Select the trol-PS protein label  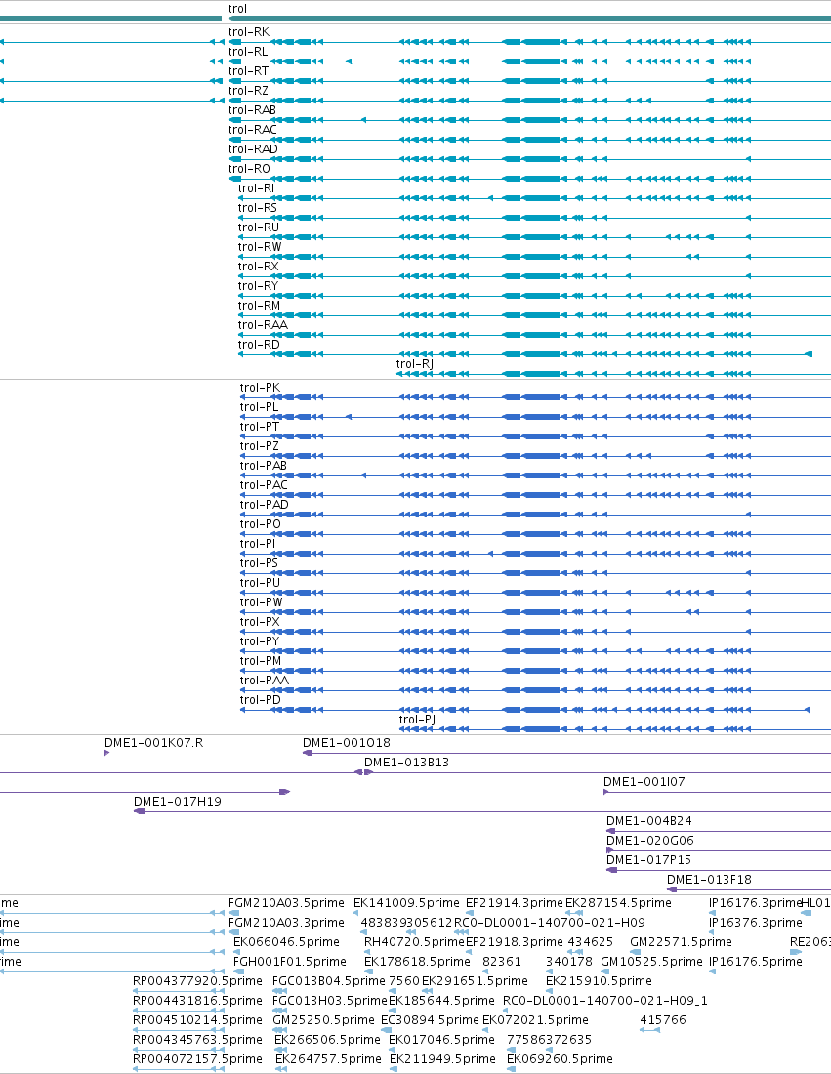[x=259, y=563]
